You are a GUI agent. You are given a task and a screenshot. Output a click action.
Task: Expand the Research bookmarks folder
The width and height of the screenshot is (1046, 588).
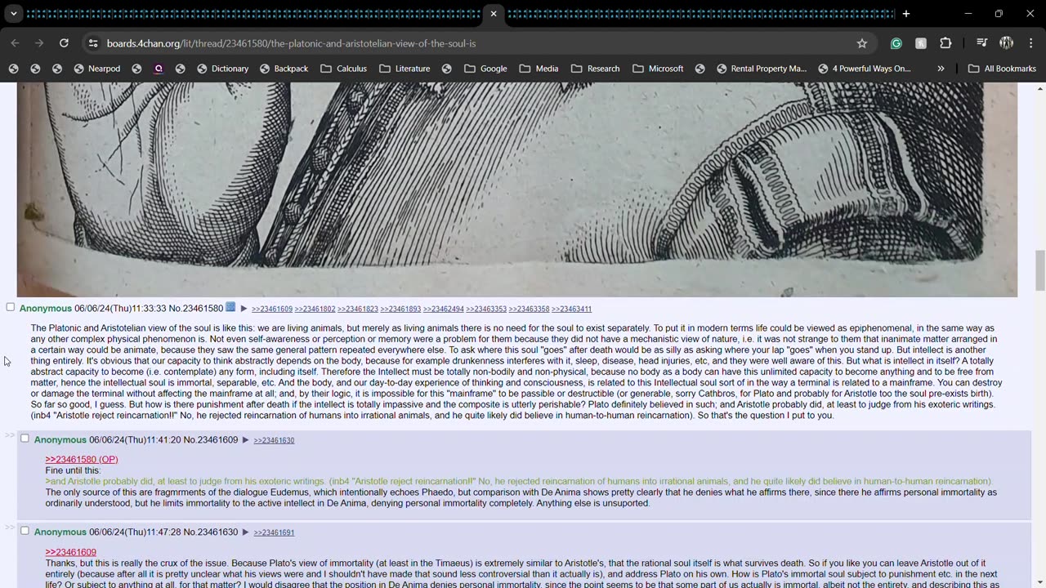(x=595, y=69)
